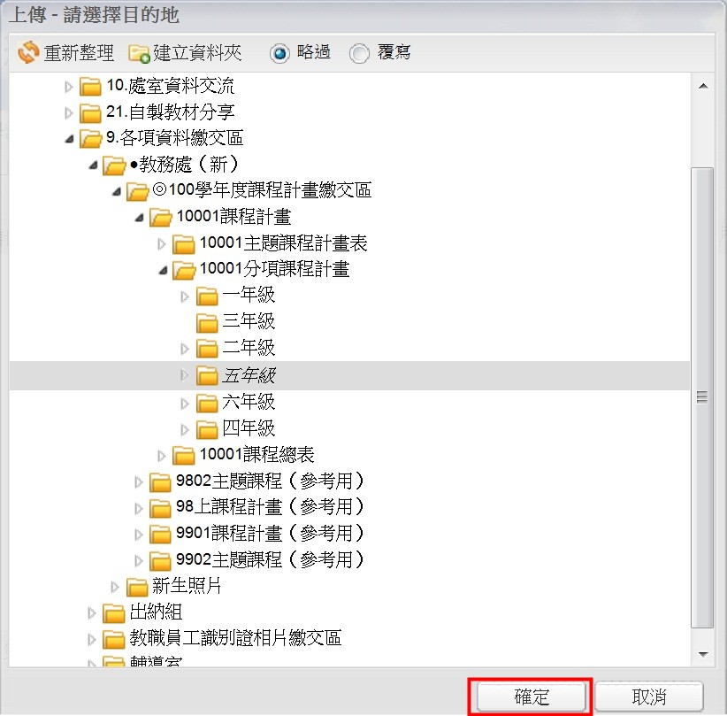This screenshot has height=716, width=727.
Task: Expand the 9802主題課程（參考用） arrow
Action: (138, 481)
